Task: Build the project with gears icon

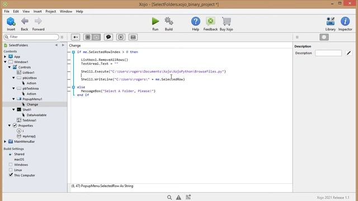Action: coord(169,21)
